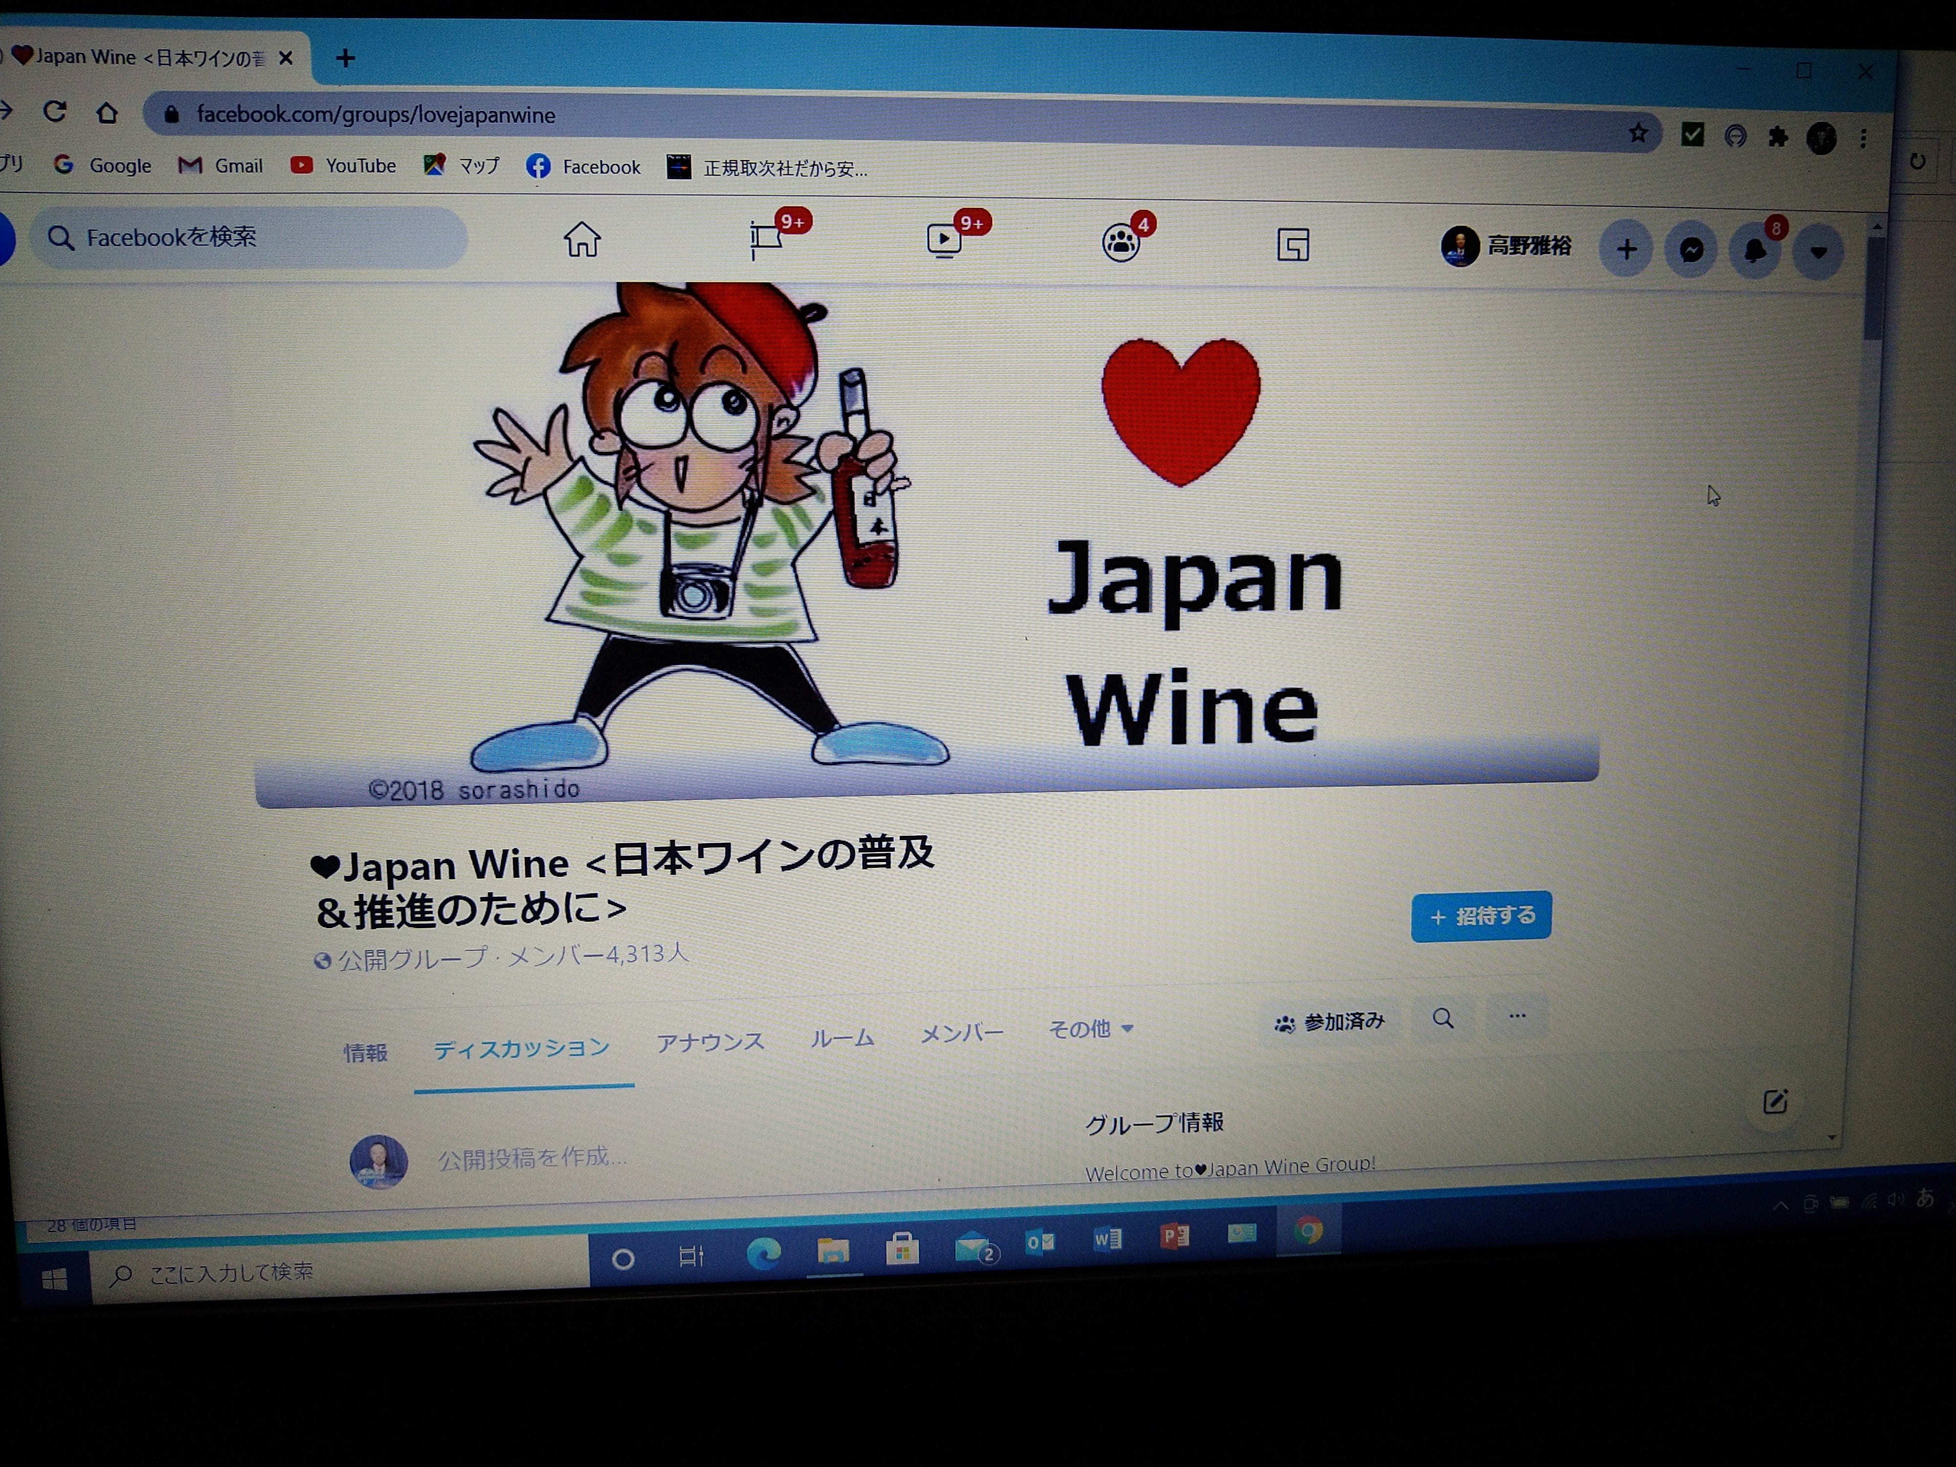Viewport: 1956px width, 1467px height.
Task: Bookmark page with star icon
Action: pos(1638,133)
